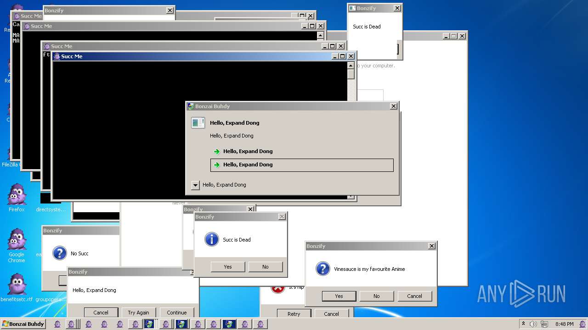Screen dimensions: 588x330
Task: Click No in the Succ is Dead dialog
Action: (x=266, y=267)
